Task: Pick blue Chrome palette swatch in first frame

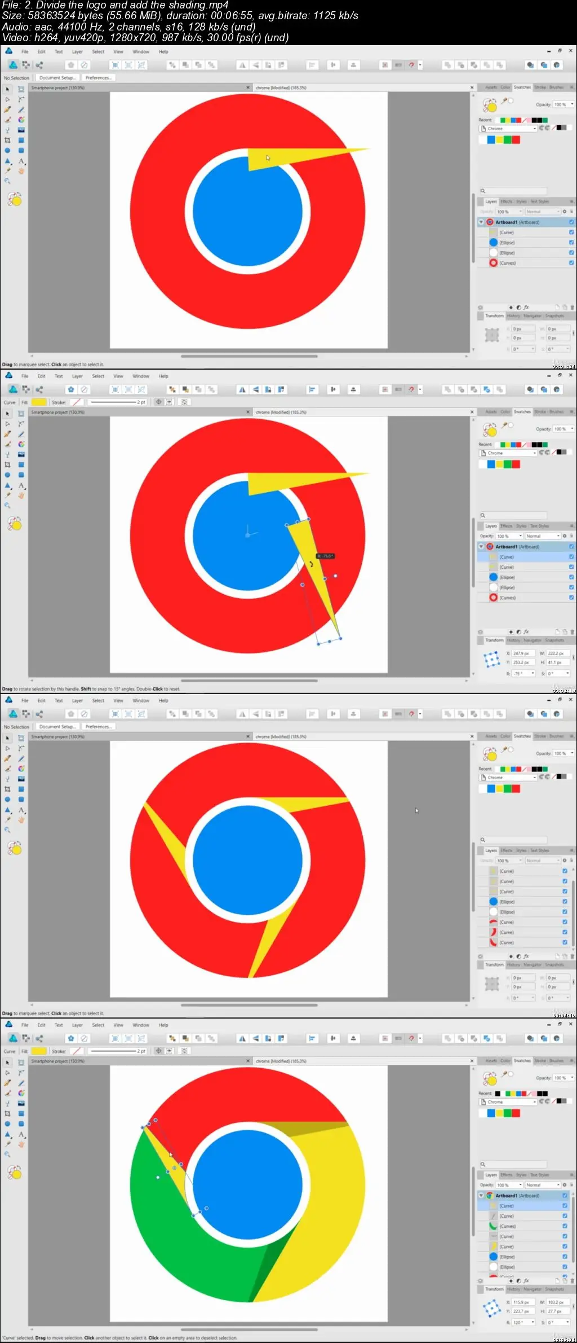Action: pos(491,140)
